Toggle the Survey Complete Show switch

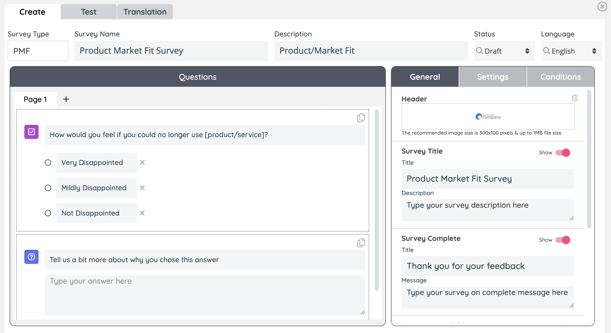pos(563,240)
